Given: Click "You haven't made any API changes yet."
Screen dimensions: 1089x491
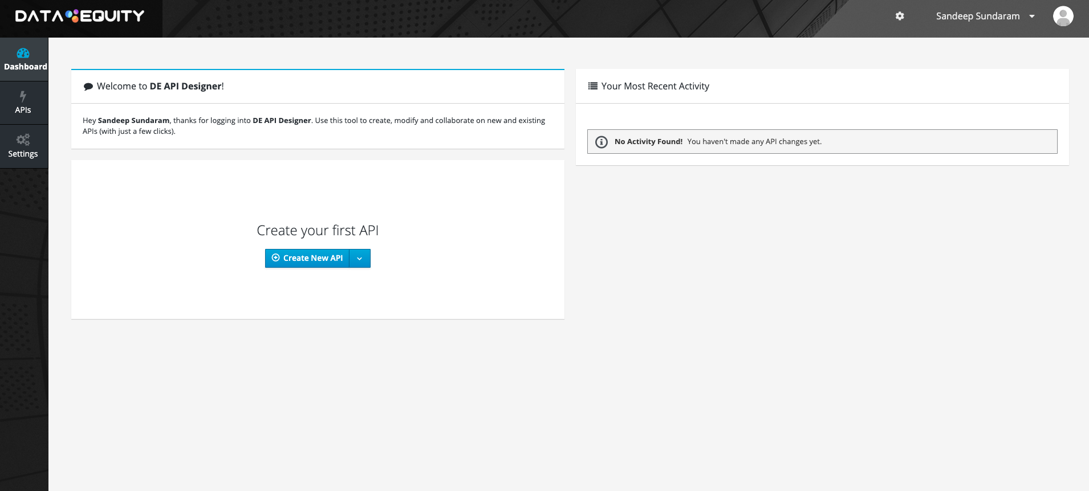Looking at the screenshot, I should pos(754,141).
